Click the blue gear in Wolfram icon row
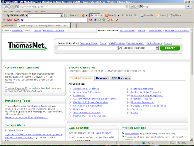194x146 pixels. 95,20
